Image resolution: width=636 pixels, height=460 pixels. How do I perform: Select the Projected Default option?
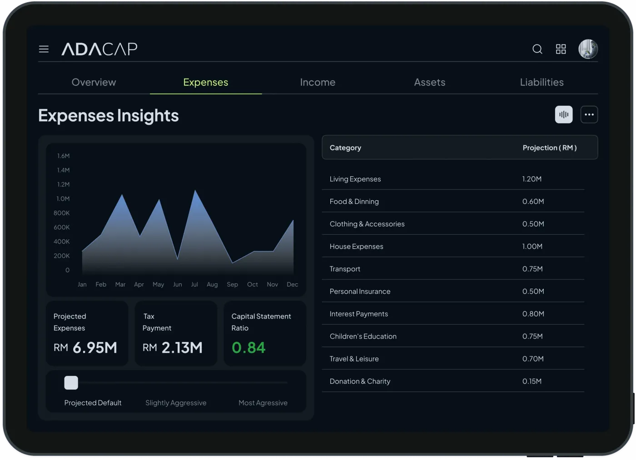coord(93,403)
